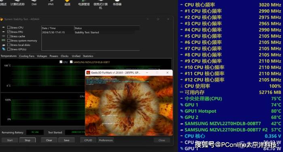Click the Save button
This screenshot has height=152, width=283.
tap(67, 140)
